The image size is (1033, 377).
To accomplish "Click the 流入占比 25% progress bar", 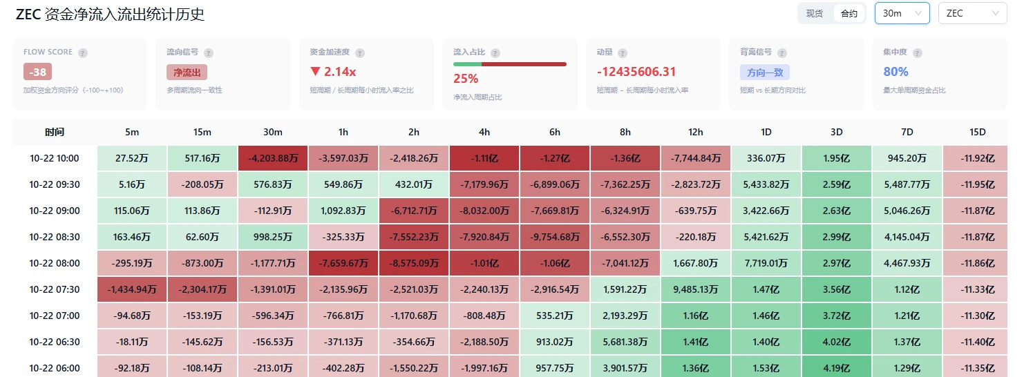I will 510,64.
